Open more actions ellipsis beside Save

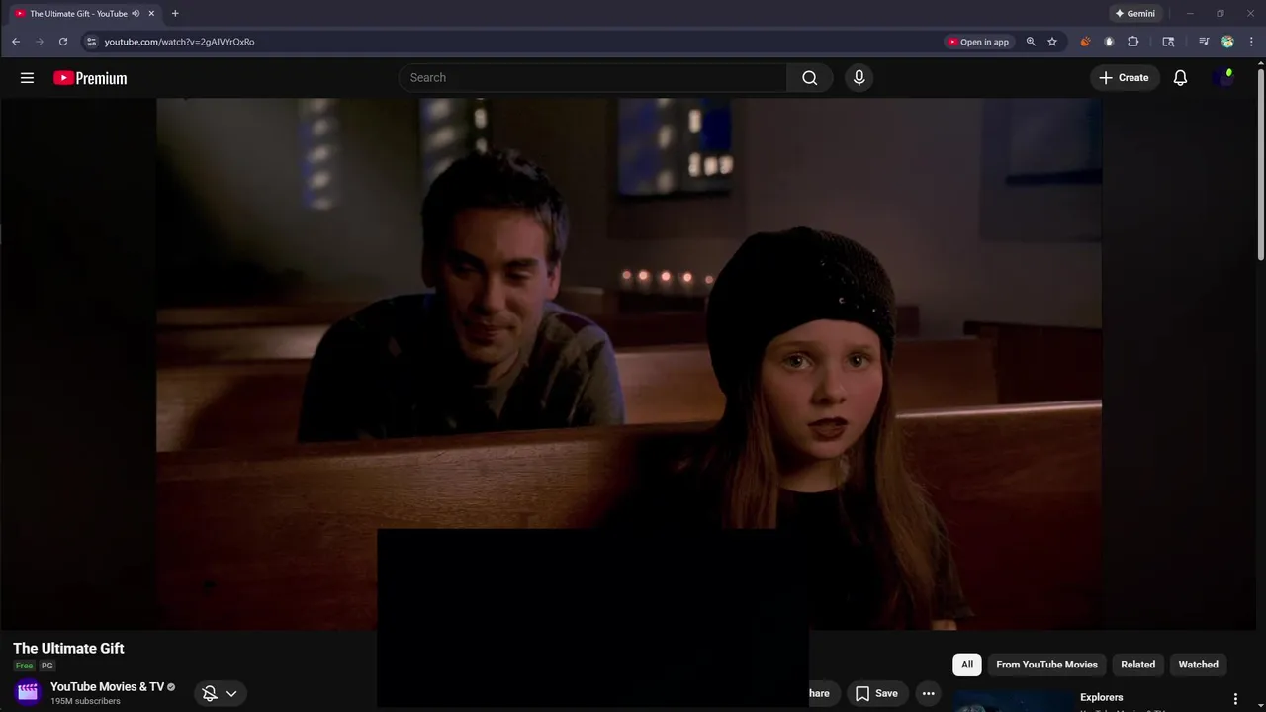(928, 693)
